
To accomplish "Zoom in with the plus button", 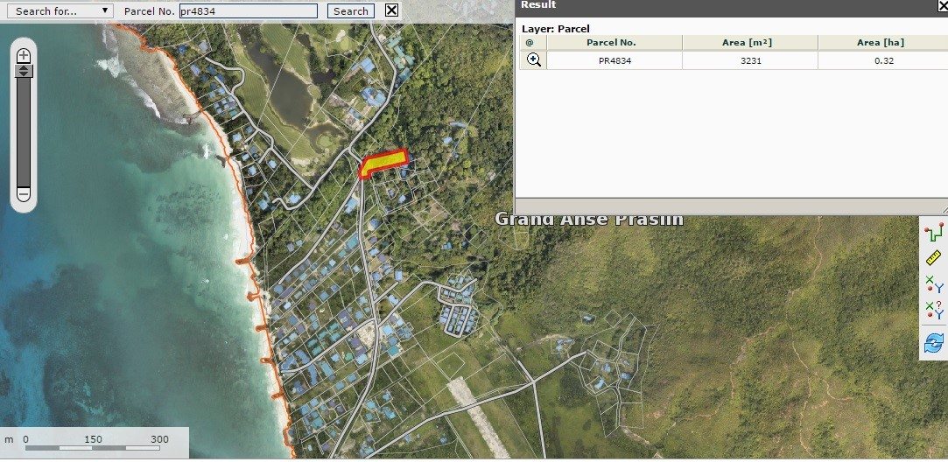I will point(24,56).
